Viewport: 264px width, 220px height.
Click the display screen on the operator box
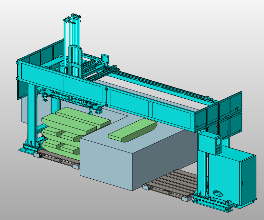pyautogui.click(x=218, y=141)
